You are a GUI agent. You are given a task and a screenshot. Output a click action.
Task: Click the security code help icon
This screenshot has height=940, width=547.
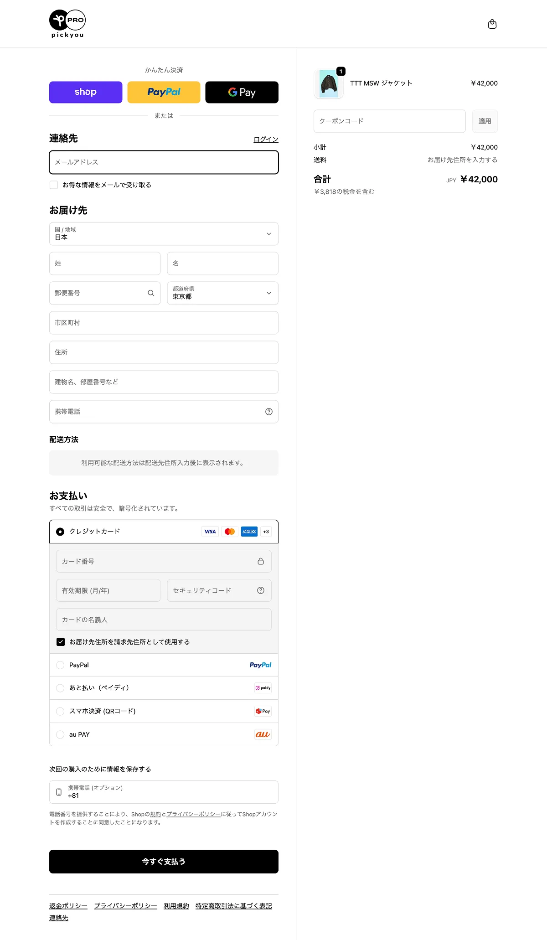coord(261,590)
